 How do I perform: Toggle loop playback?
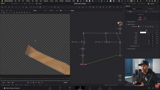(x=42, y=83)
